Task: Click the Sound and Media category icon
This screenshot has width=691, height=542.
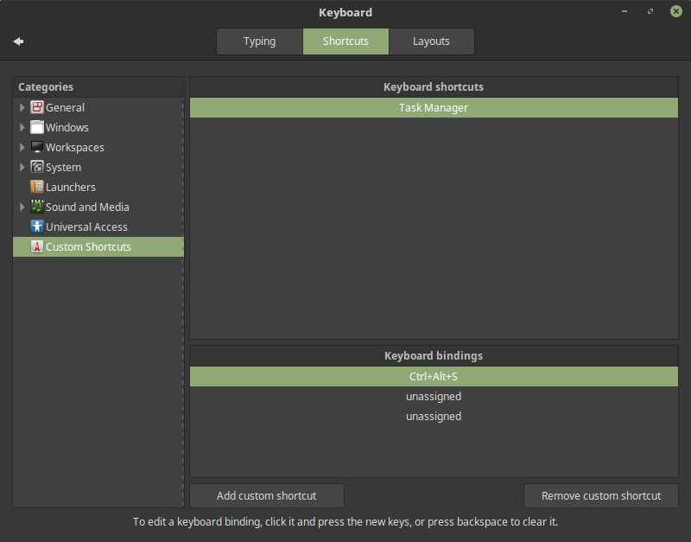Action: tap(35, 207)
